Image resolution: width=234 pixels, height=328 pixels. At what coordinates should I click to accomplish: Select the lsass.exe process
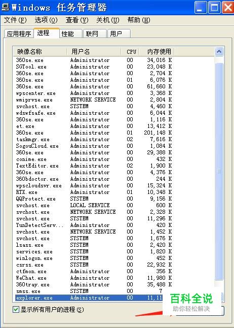point(94,245)
